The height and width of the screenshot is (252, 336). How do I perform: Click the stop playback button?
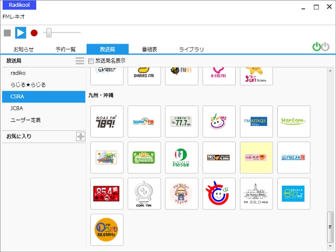pyautogui.click(x=7, y=33)
